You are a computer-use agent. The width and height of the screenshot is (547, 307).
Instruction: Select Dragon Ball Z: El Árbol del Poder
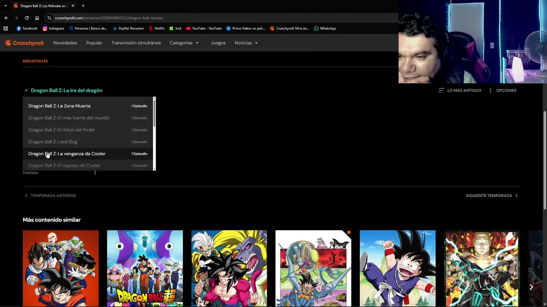pos(88,130)
